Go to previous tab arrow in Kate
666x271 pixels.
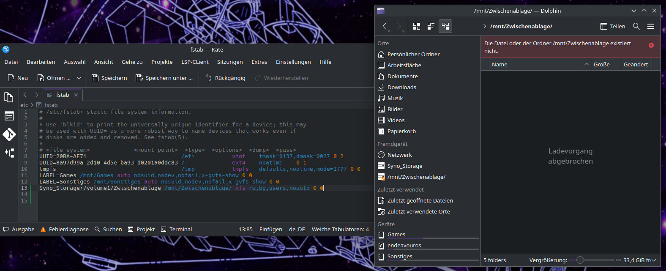(25, 95)
